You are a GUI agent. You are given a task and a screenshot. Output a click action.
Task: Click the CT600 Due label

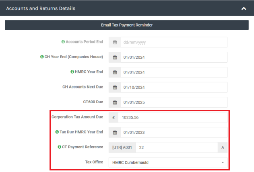coord(93,102)
